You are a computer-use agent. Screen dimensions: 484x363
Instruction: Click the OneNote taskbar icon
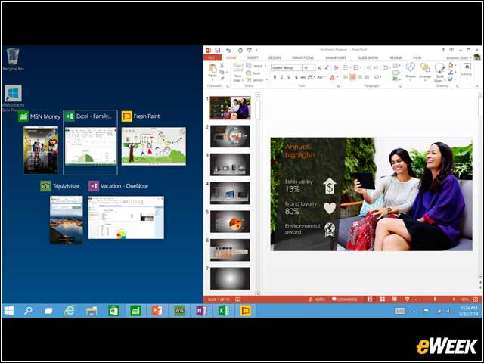[201, 311]
